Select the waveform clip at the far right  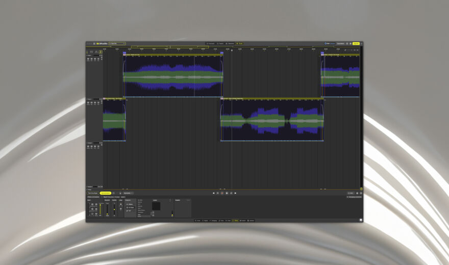point(340,76)
